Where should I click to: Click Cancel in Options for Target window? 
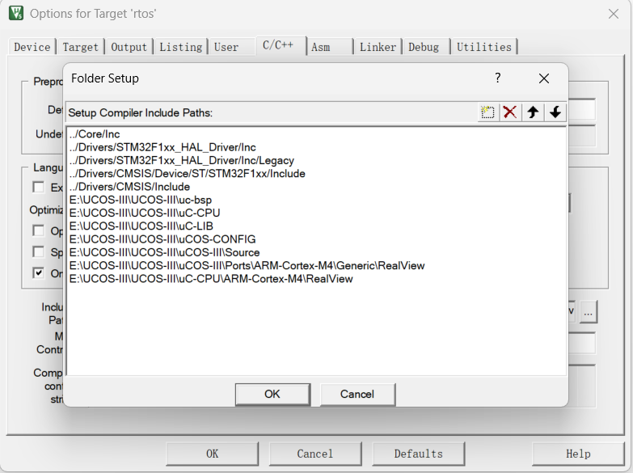tap(315, 454)
